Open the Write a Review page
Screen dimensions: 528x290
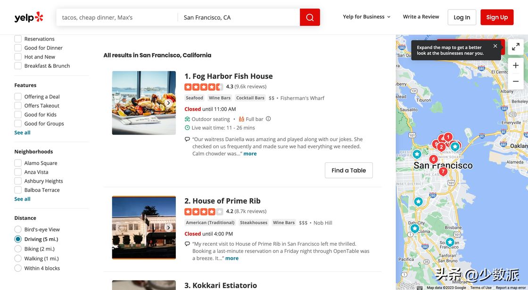pyautogui.click(x=421, y=17)
